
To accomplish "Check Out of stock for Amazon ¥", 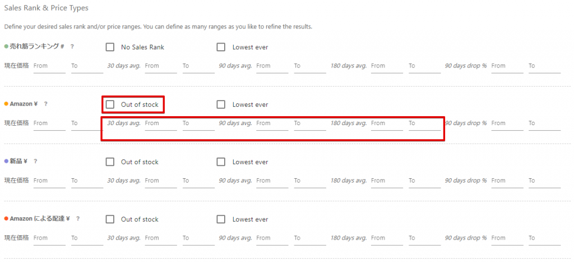I will pyautogui.click(x=110, y=104).
